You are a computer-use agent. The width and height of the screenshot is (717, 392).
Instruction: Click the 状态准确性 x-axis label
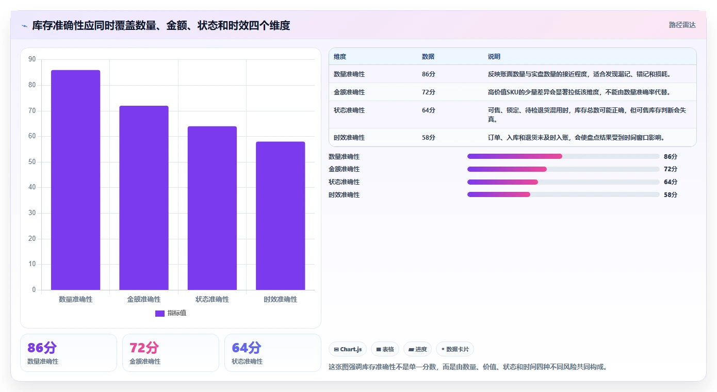click(x=212, y=299)
